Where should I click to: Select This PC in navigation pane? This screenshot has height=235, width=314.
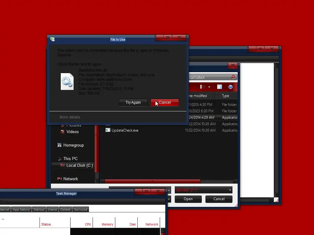[70, 159]
